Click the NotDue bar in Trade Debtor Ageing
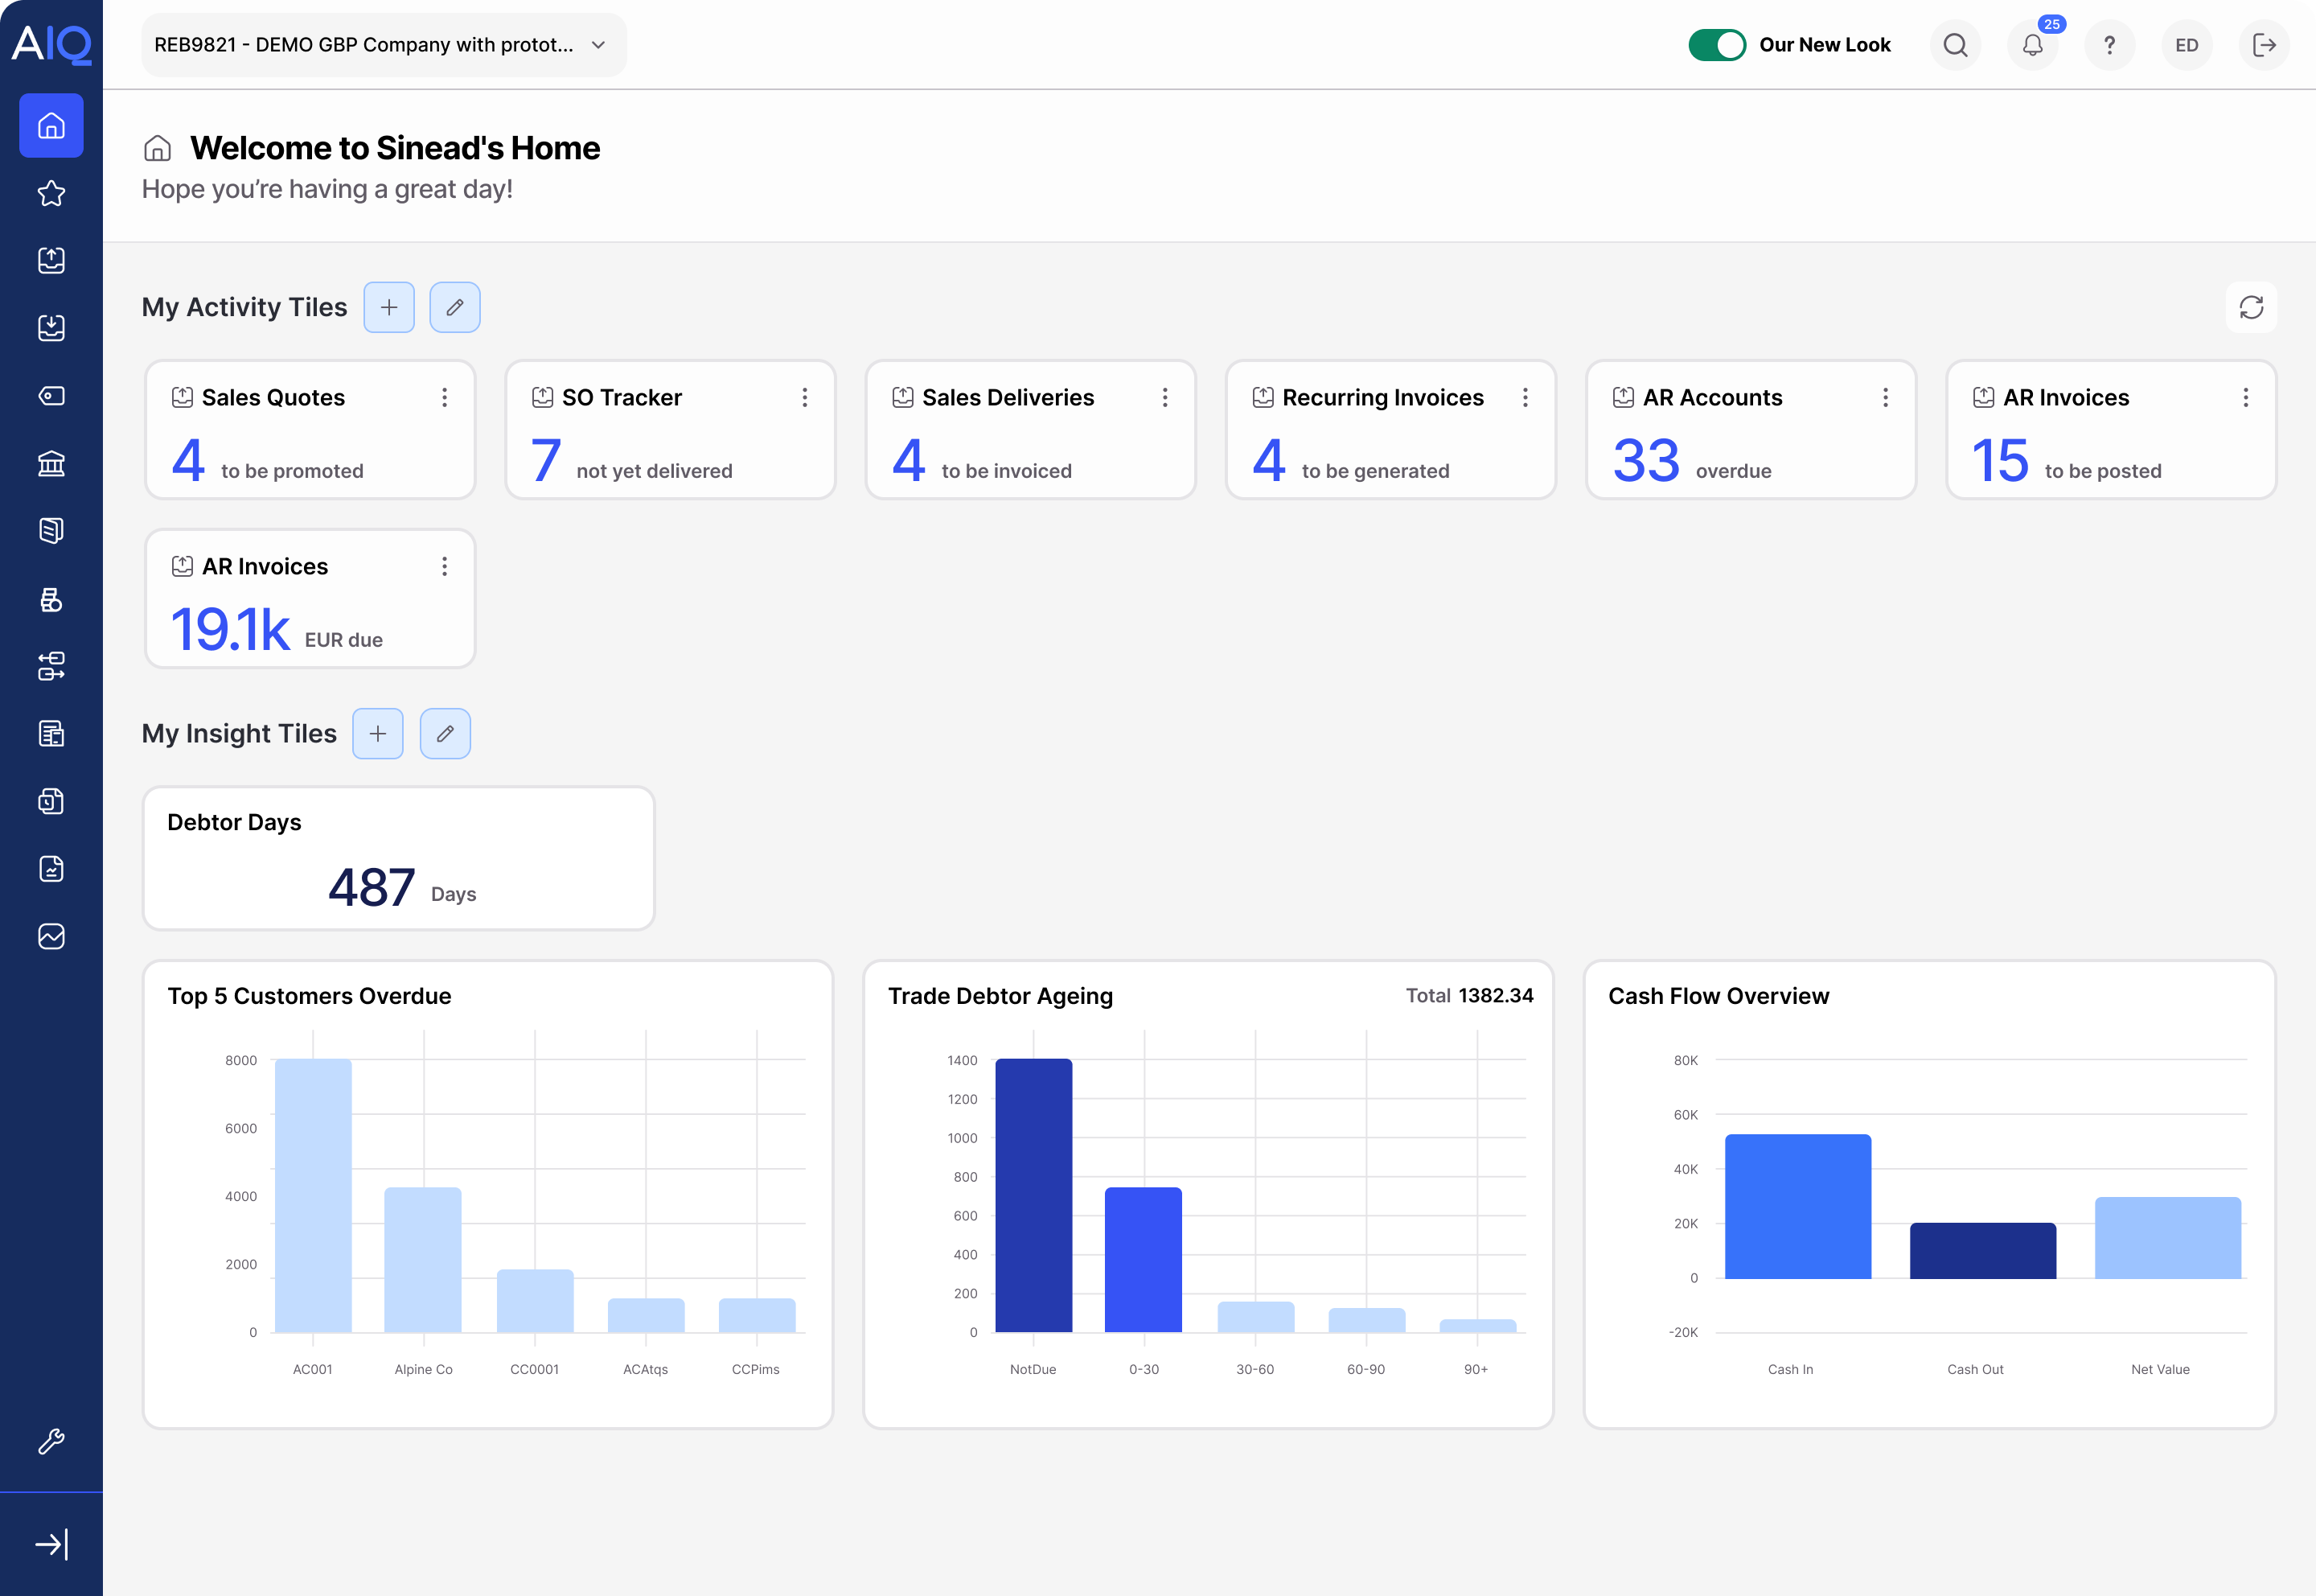The width and height of the screenshot is (2316, 1596). (1033, 1195)
